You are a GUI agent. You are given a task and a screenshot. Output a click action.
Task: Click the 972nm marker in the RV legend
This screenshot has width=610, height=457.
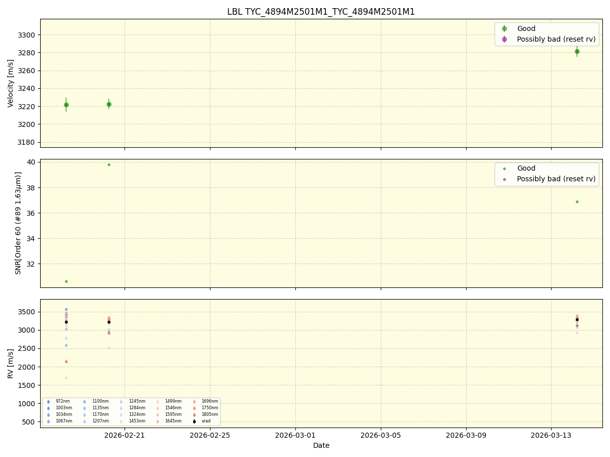48,402
